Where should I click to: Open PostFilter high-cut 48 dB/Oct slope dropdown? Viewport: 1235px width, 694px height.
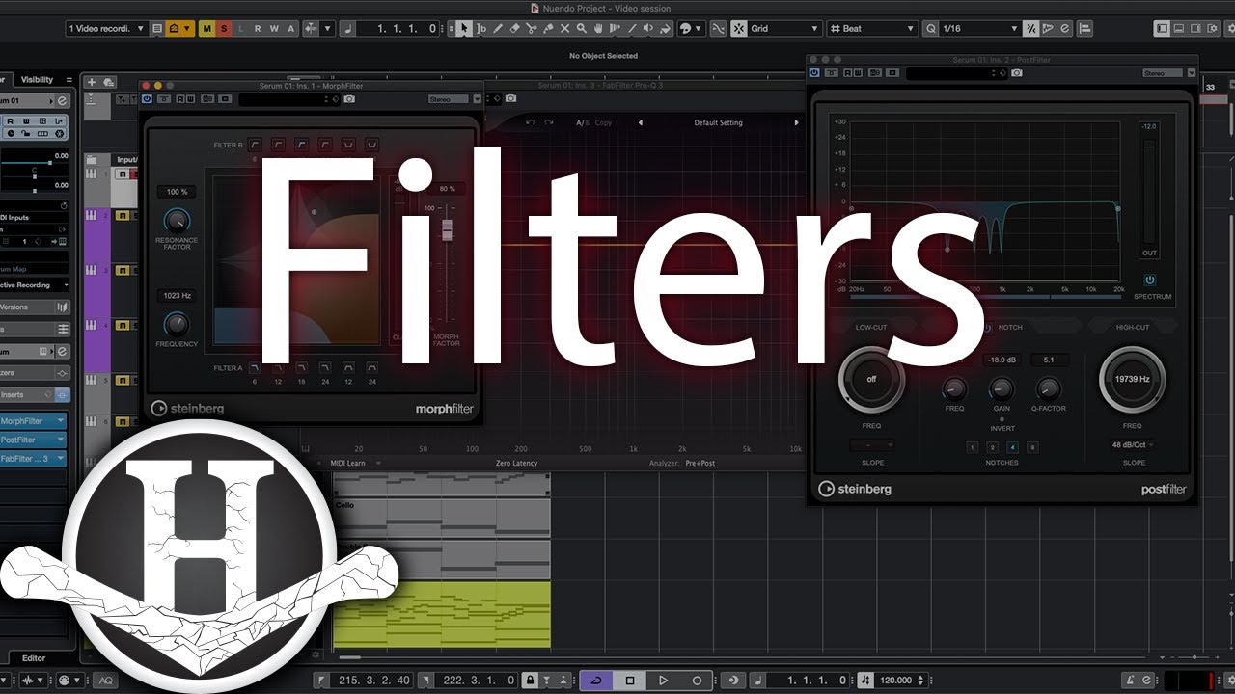1135,444
